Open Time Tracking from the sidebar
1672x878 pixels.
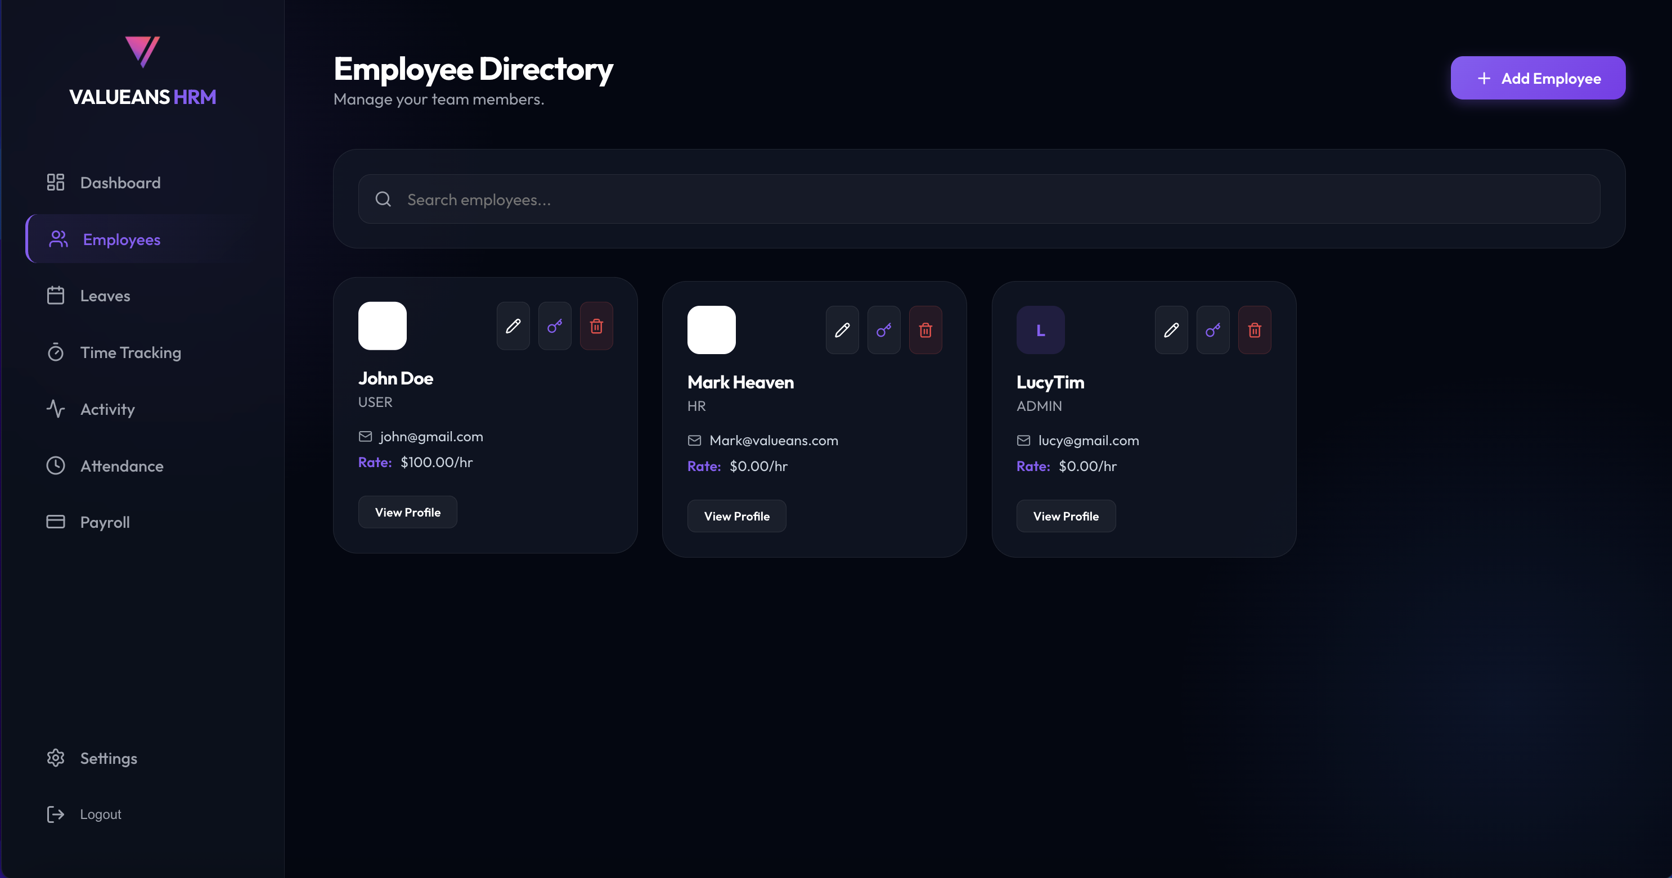coord(131,353)
